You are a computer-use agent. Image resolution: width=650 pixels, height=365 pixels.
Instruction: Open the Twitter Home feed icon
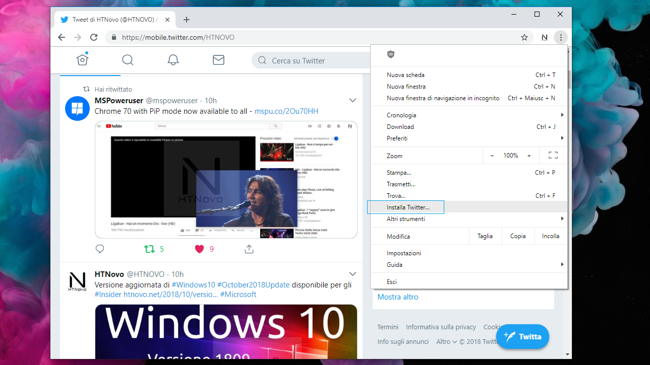[82, 59]
